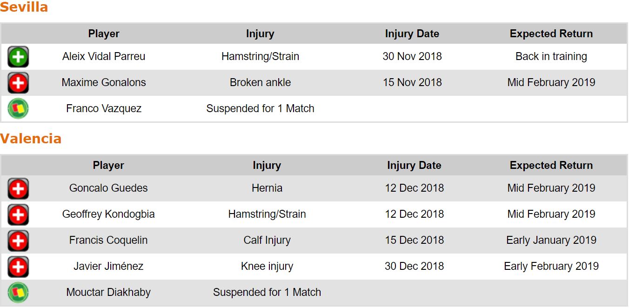This screenshot has height=308, width=629.
Task: Click Sevilla table's Expected Return header
Action: [551, 33]
